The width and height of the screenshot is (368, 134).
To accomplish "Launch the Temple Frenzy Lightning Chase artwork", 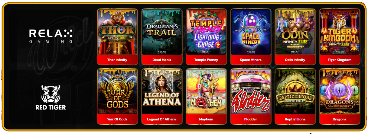I will pyautogui.click(x=206, y=32).
